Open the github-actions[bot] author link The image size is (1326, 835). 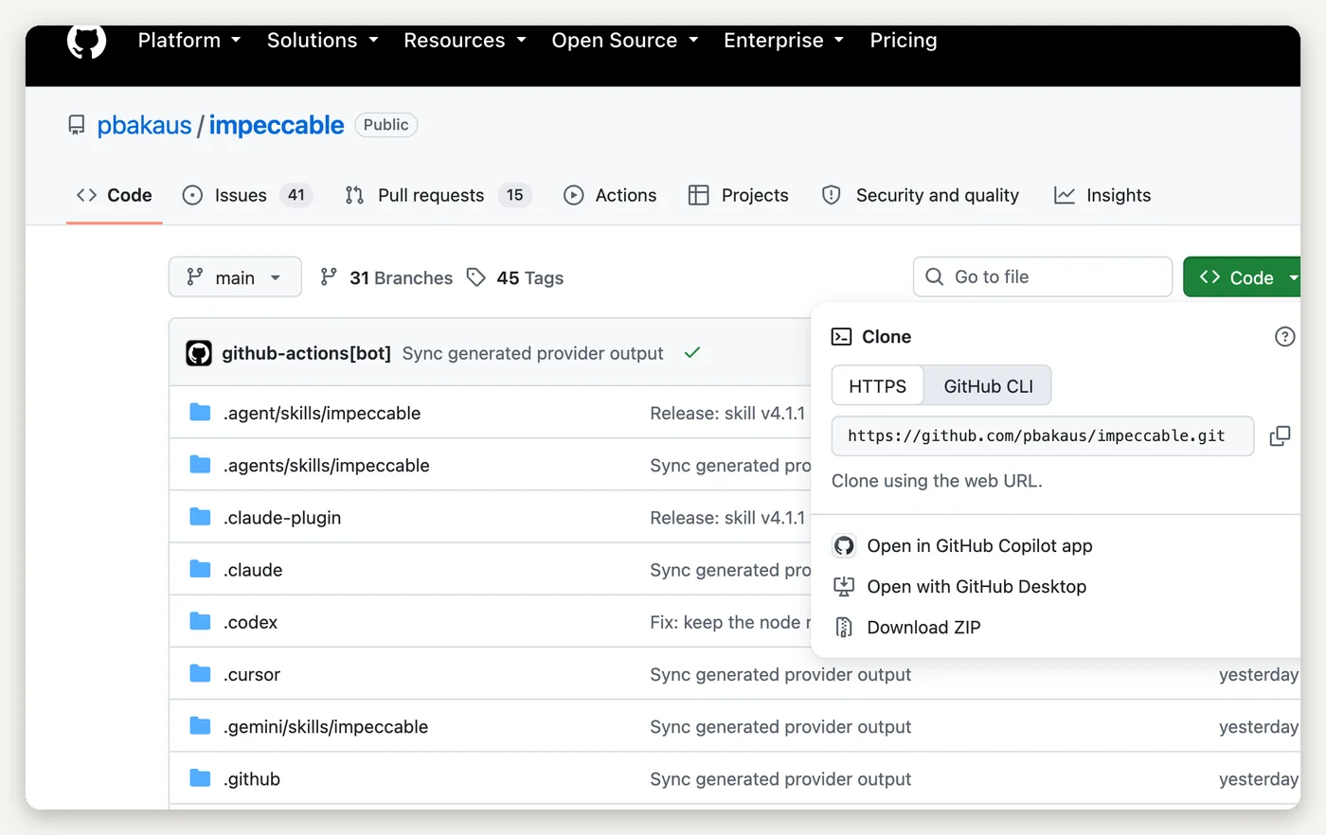306,353
